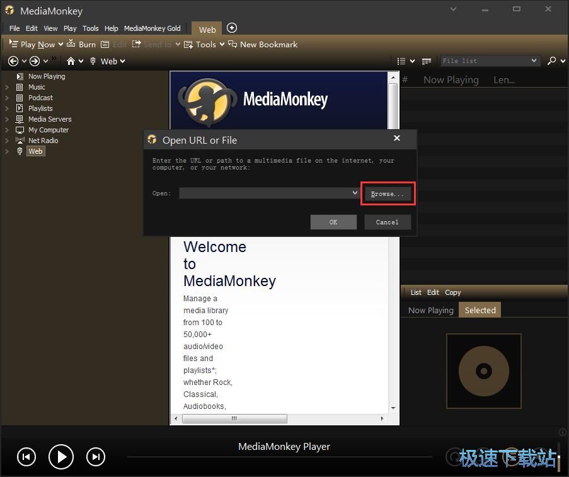Screen dimensions: 569x477
Task: Click the navigate Back arrow icon
Action: [x=13, y=61]
